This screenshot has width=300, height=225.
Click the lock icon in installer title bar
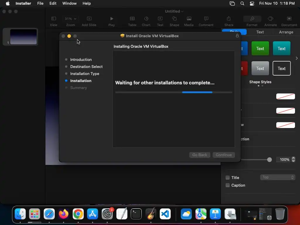[237, 36]
